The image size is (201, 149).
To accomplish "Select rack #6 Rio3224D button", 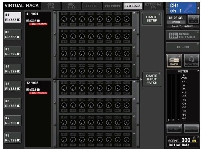I will pos(13,103).
